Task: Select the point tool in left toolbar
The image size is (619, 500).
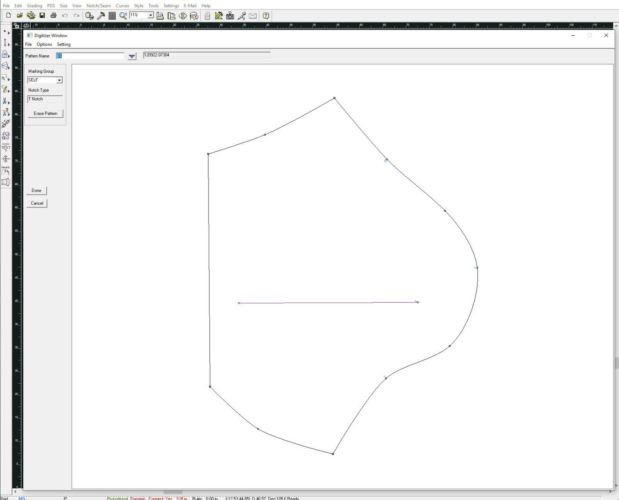Action: click(x=6, y=32)
